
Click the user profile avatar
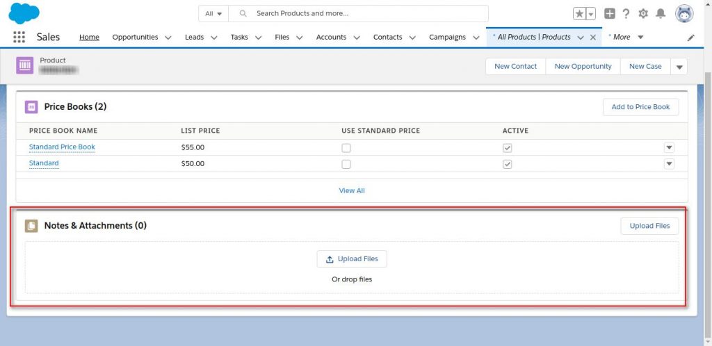(x=684, y=14)
